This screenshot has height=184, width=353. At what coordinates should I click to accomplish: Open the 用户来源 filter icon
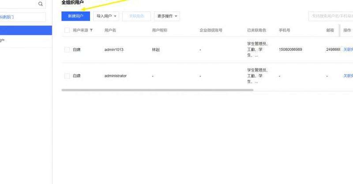click(x=91, y=30)
